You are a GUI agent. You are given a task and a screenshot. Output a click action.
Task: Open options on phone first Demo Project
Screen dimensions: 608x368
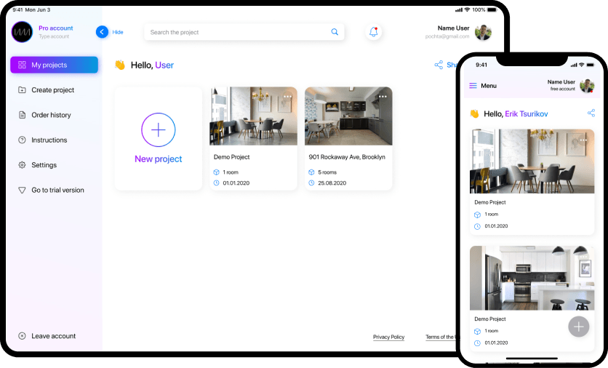point(583,140)
